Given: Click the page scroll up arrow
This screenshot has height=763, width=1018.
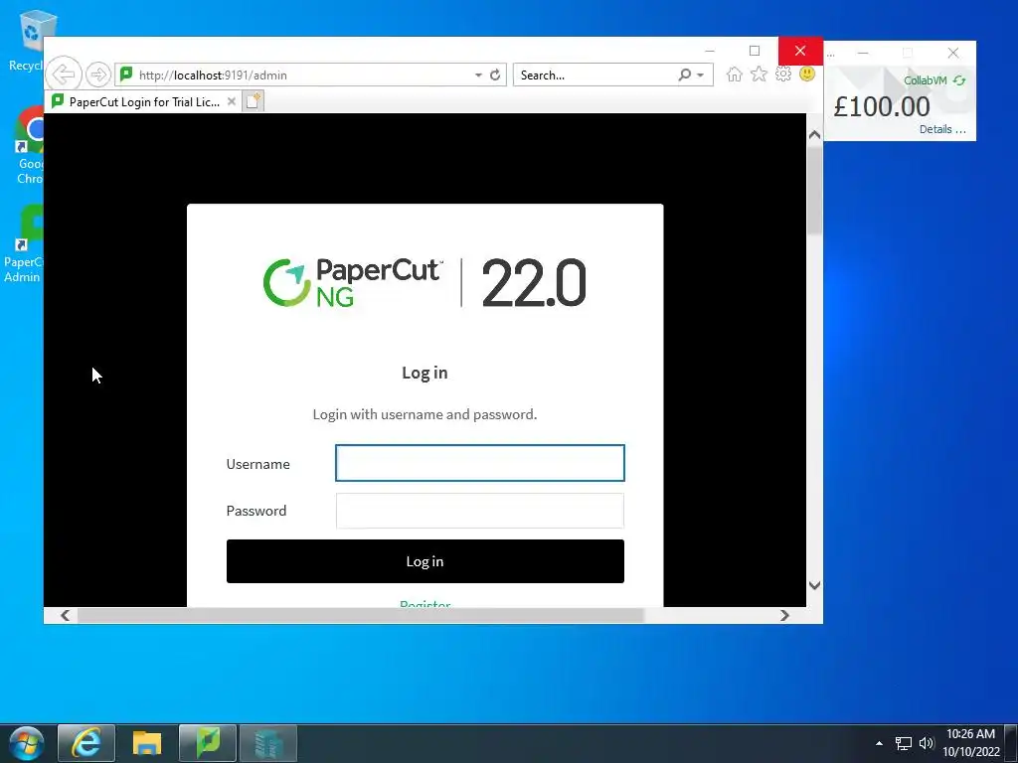Looking at the screenshot, I should (815, 134).
